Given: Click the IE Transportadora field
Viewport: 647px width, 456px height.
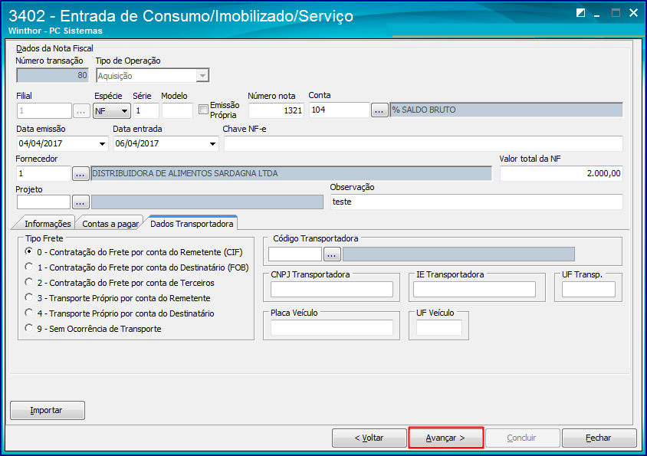Looking at the screenshot, I should coord(475,290).
